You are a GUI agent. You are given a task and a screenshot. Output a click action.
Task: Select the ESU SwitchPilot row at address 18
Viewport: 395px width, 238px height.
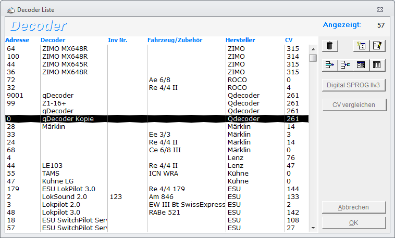coord(157,220)
